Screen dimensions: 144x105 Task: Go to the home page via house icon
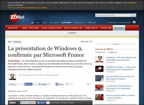(x=32, y=23)
